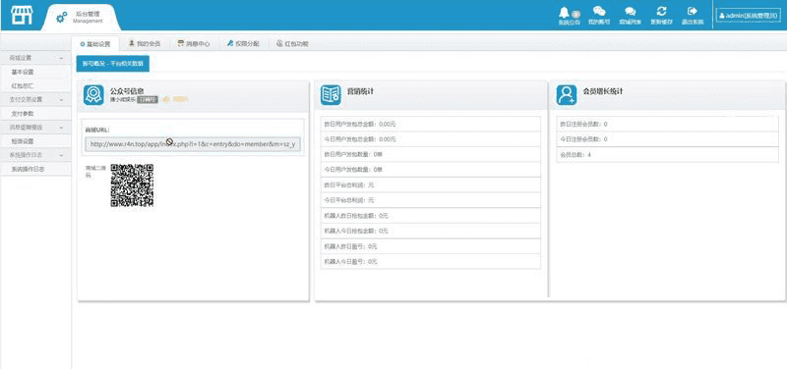This screenshot has width=787, height=369.
Task: Select row 机器人昨日盈亏 0元
Action: pos(430,246)
